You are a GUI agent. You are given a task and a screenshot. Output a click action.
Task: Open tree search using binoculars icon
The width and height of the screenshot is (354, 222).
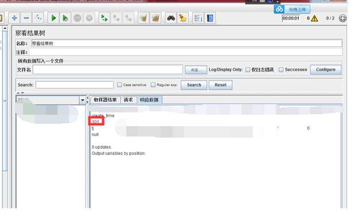pyautogui.click(x=171, y=18)
